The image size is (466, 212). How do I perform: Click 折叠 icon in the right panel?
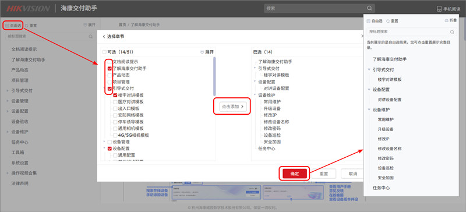coord(446,20)
